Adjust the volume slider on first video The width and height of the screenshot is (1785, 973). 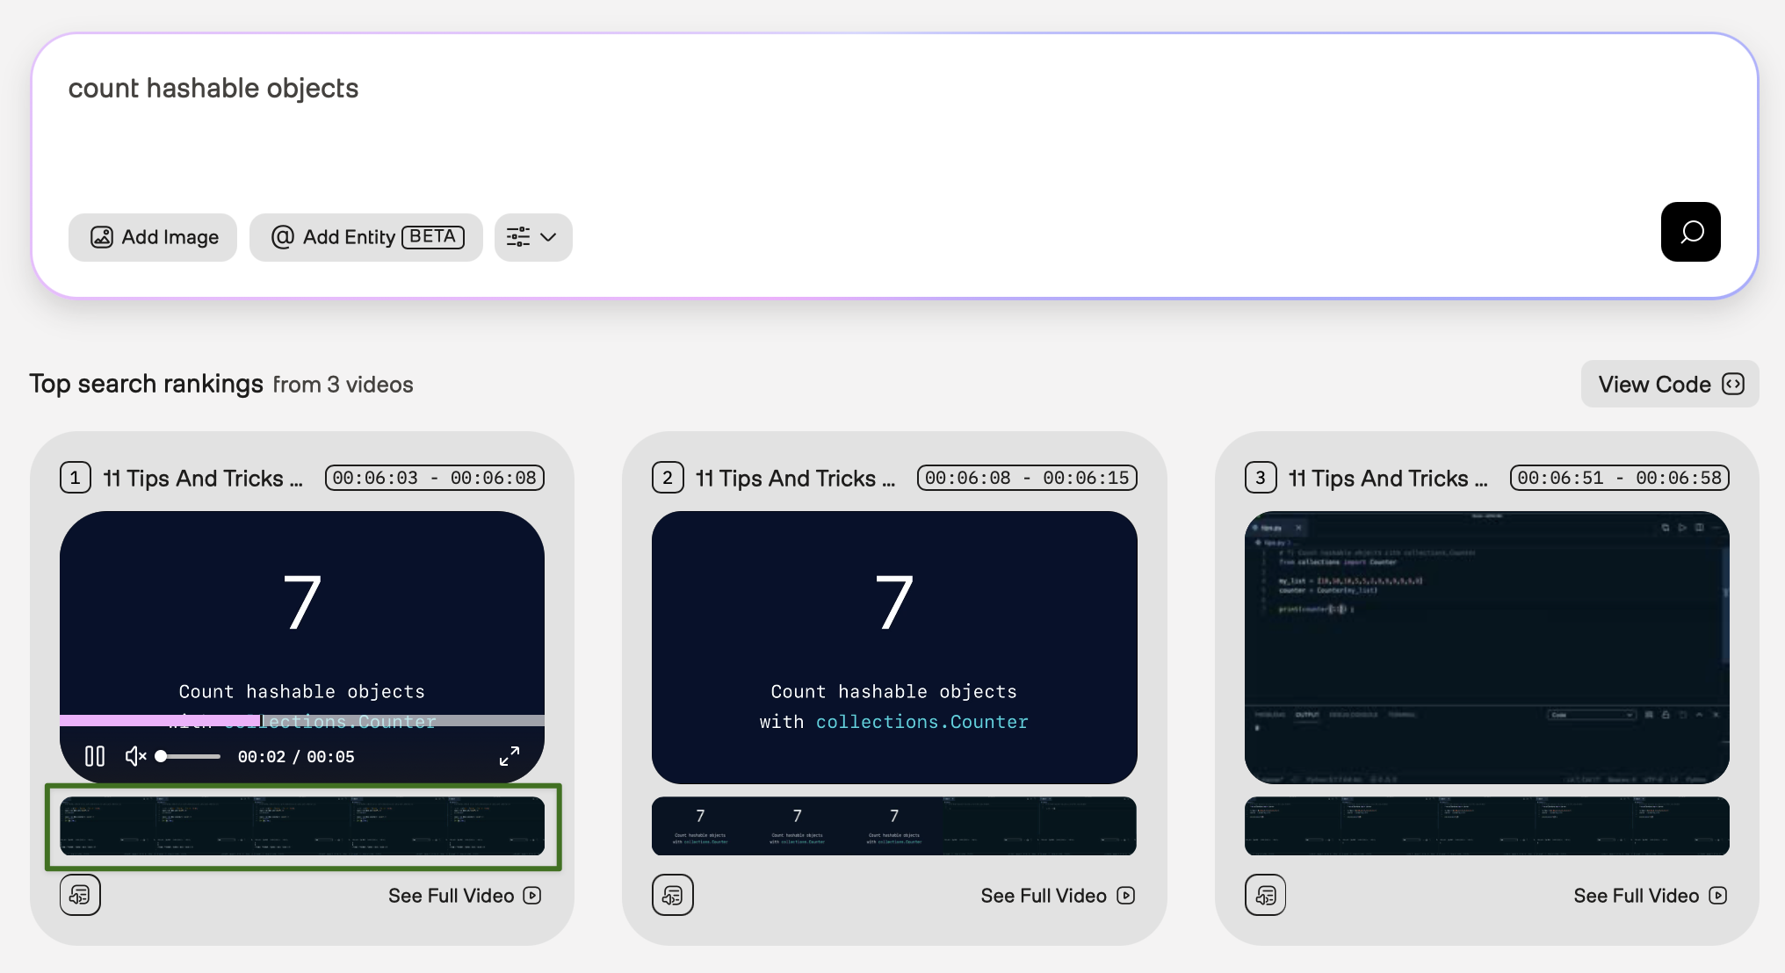[189, 756]
